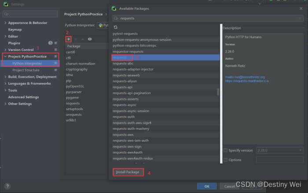Open the requests.readthedocs.io link
Viewport: 308px width, 193px height.
pos(247,81)
